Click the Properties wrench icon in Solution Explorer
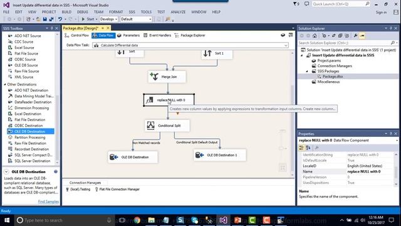The width and height of the screenshot is (401, 226). (355, 36)
